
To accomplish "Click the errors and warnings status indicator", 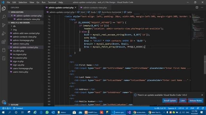I will (x=6, y=108).
